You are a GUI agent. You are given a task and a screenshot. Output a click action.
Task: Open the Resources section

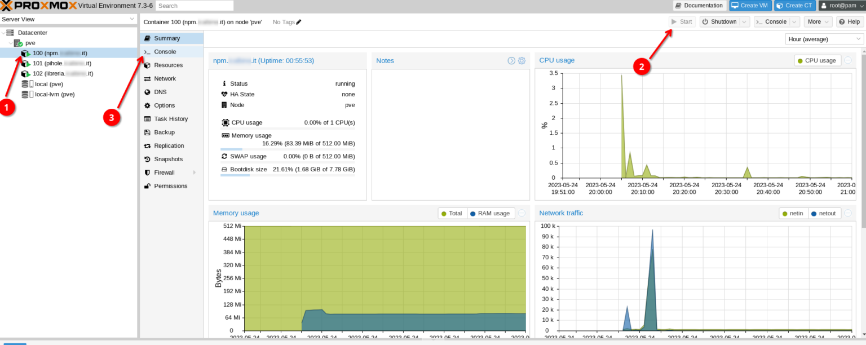[171, 65]
